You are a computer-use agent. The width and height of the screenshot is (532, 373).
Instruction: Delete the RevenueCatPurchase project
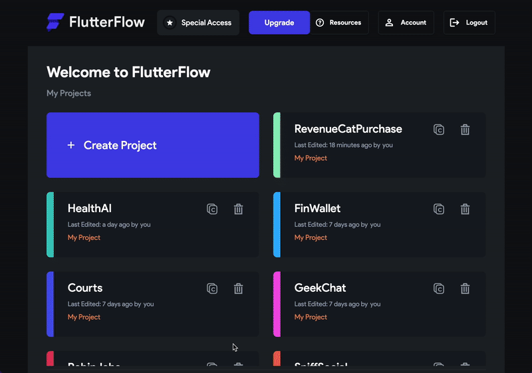tap(465, 130)
